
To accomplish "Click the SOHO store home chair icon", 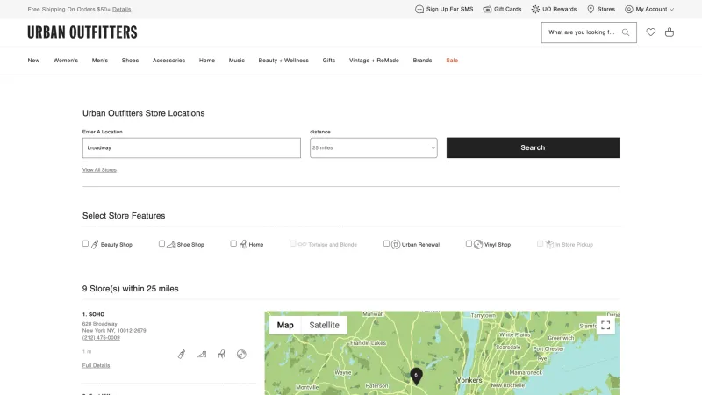I will (222, 355).
